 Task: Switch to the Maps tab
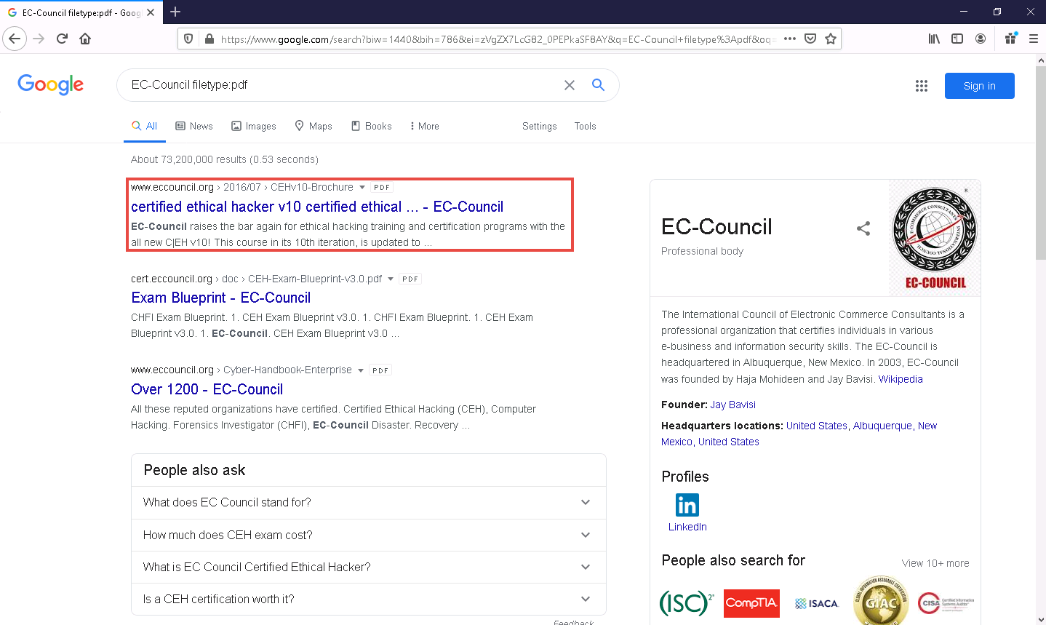[314, 126]
